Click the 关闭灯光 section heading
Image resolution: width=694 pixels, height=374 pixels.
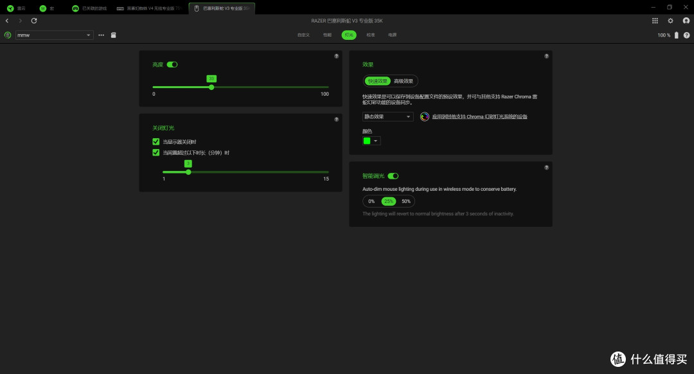click(x=163, y=128)
